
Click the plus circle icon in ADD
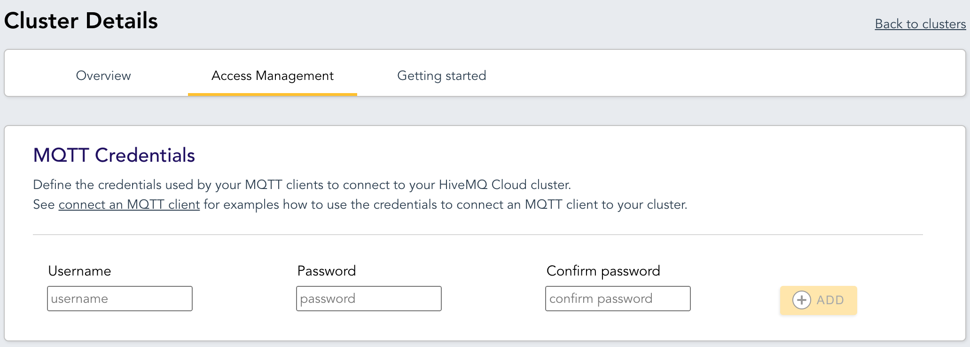click(x=802, y=300)
